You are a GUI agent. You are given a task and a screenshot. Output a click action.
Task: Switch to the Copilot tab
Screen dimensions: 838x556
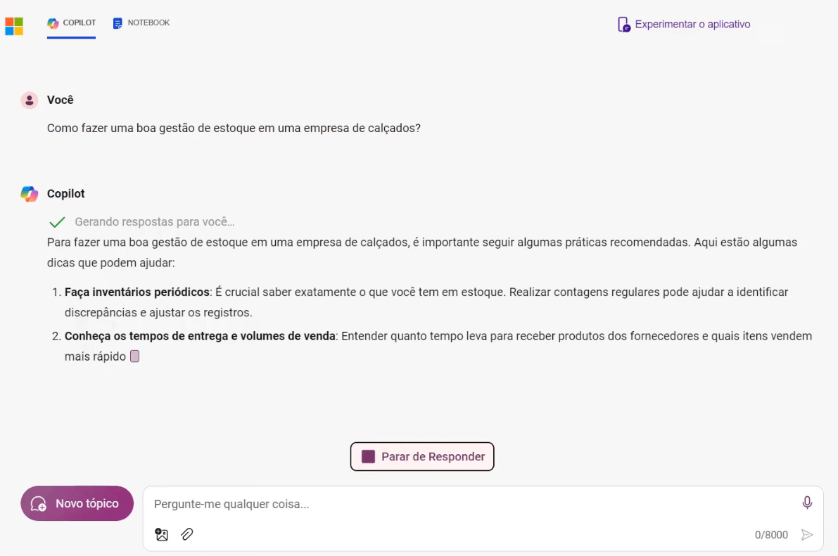click(x=72, y=23)
